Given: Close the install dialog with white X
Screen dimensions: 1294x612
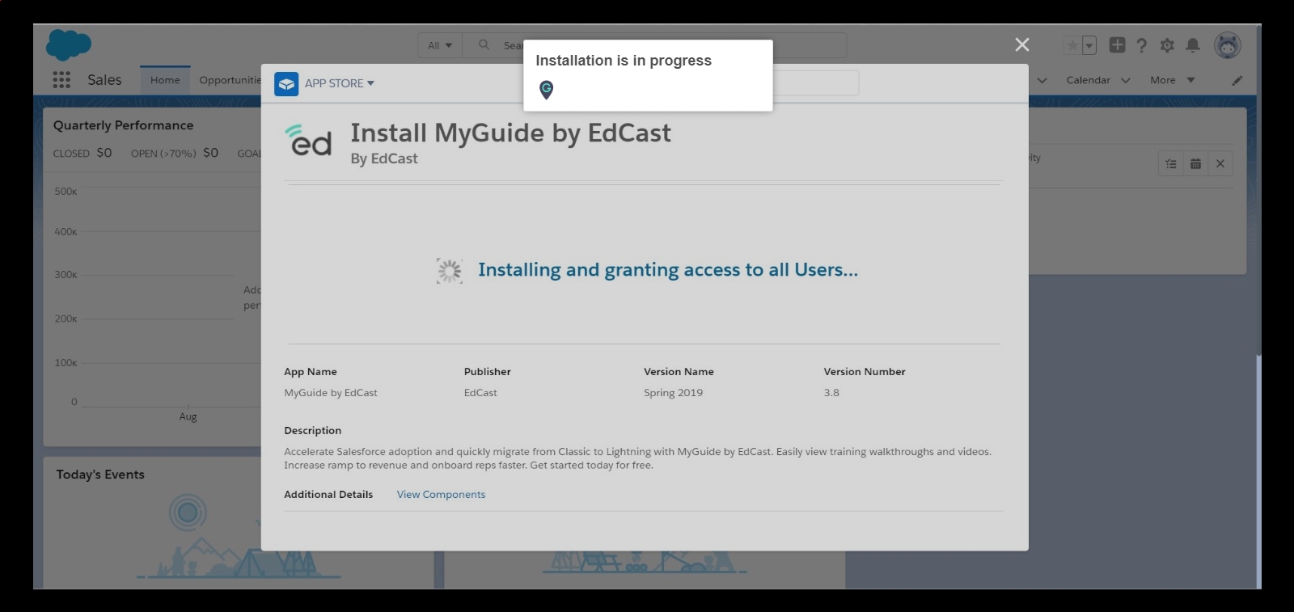Looking at the screenshot, I should coord(1022,44).
